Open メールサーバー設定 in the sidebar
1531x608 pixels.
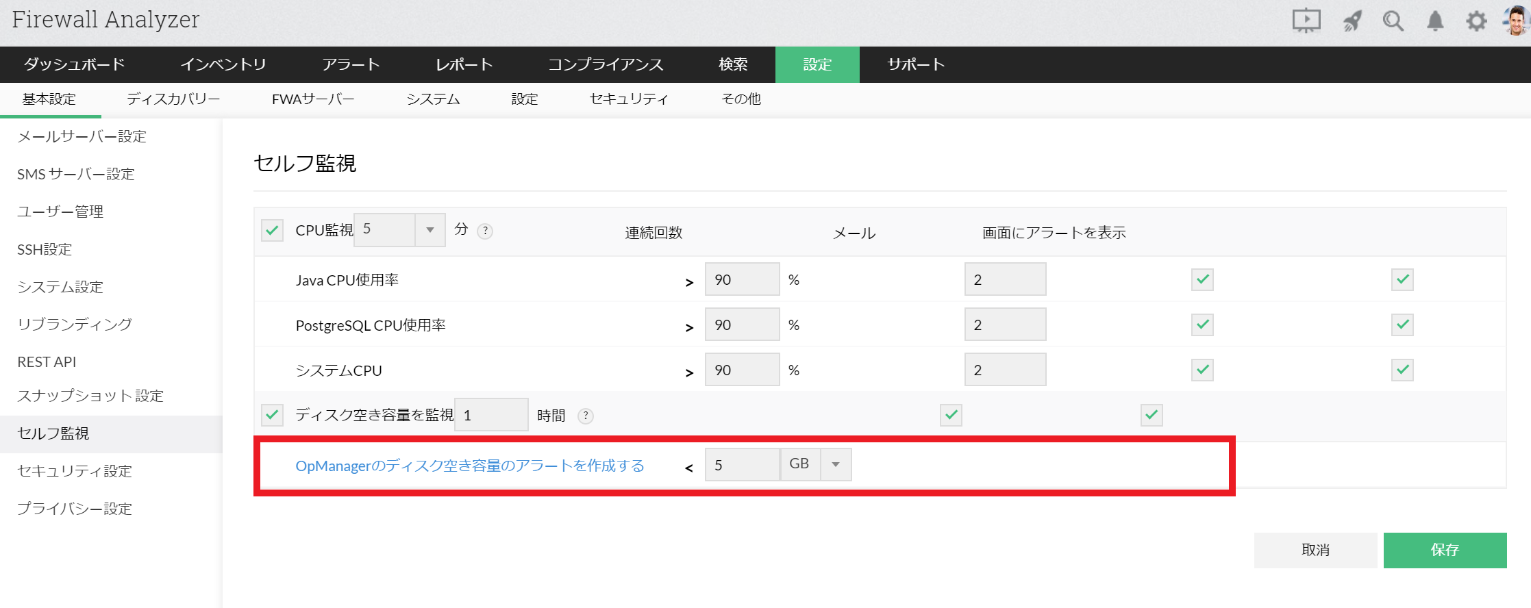click(82, 136)
